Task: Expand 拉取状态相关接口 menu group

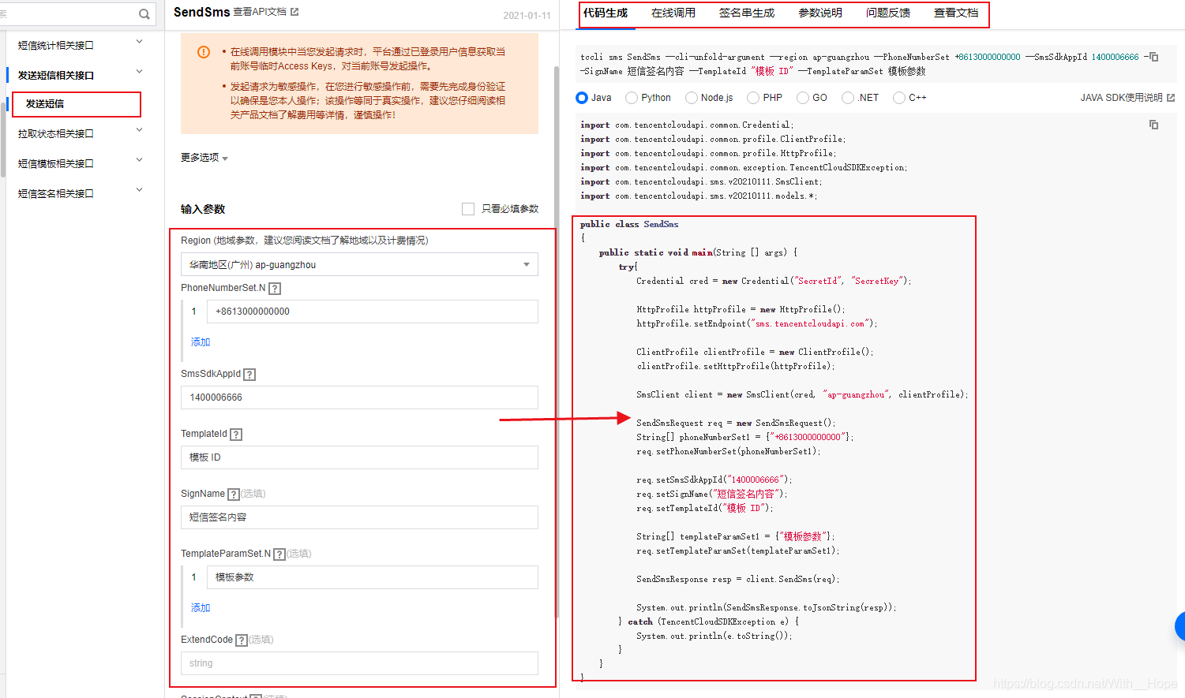Action: (140, 130)
